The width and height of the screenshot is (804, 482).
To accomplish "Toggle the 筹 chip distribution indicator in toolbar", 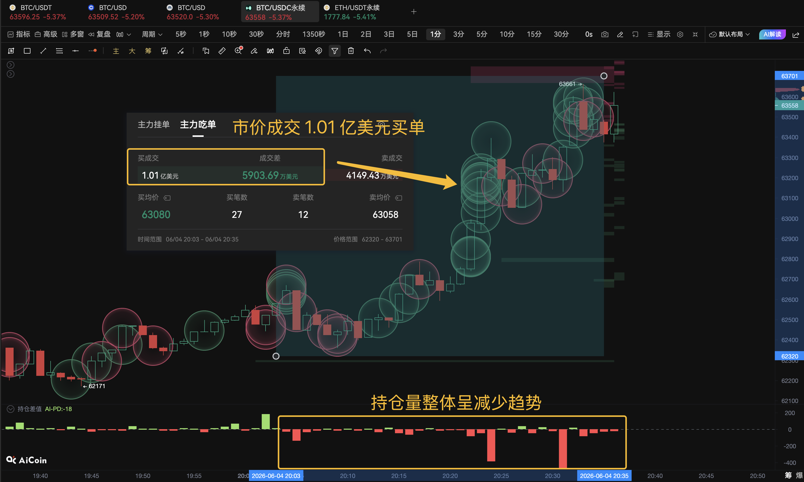I will 148,51.
